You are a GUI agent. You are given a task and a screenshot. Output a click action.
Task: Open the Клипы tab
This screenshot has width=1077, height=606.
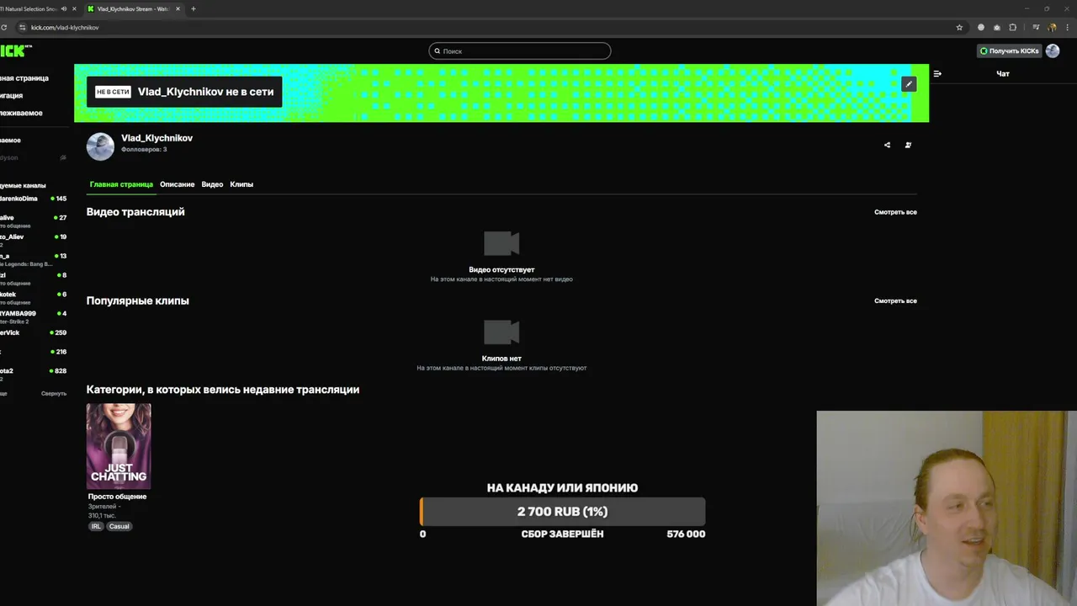pyautogui.click(x=241, y=184)
